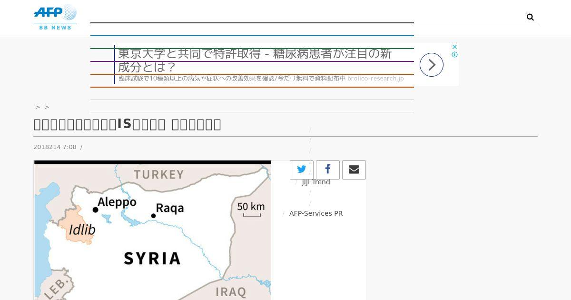
Task: Share the article on Facebook
Action: pyautogui.click(x=328, y=170)
